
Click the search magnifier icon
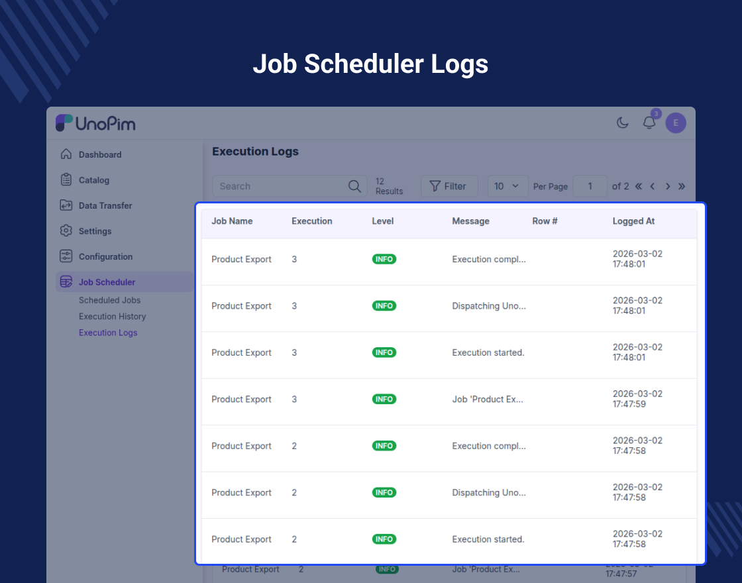click(x=355, y=186)
